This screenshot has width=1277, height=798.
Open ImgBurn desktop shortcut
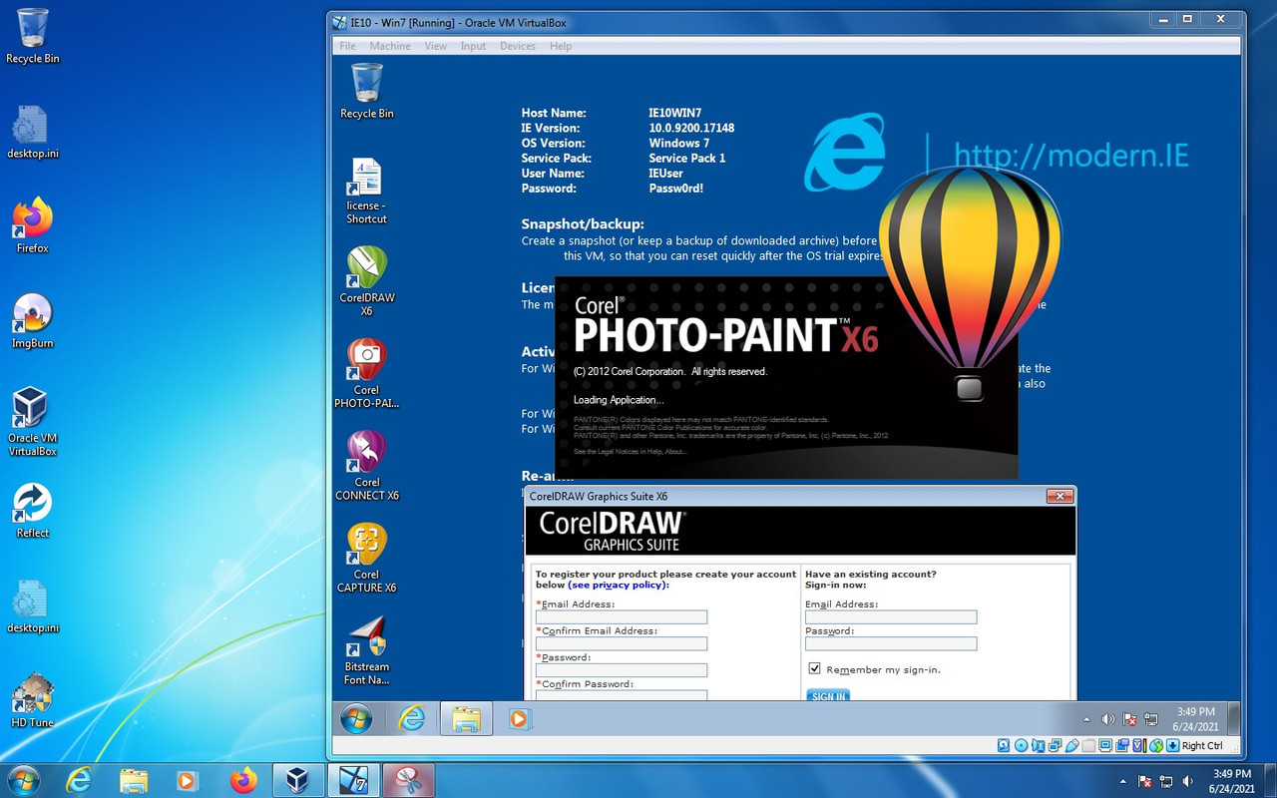pos(32,321)
